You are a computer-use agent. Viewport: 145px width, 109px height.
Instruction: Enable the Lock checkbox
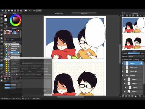pyautogui.click(x=140, y=60)
